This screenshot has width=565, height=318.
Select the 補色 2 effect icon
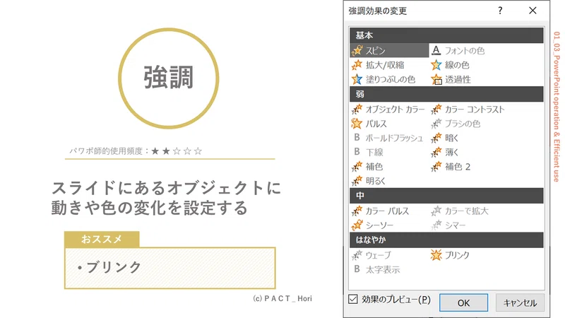(x=436, y=167)
